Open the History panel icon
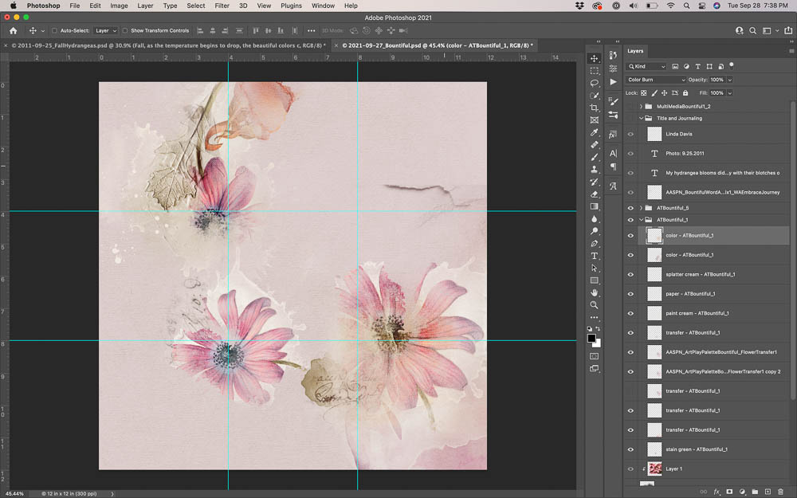 [x=613, y=56]
